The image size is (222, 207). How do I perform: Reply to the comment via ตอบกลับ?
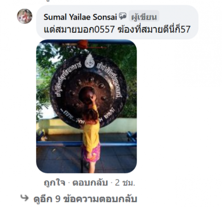(x=90, y=183)
